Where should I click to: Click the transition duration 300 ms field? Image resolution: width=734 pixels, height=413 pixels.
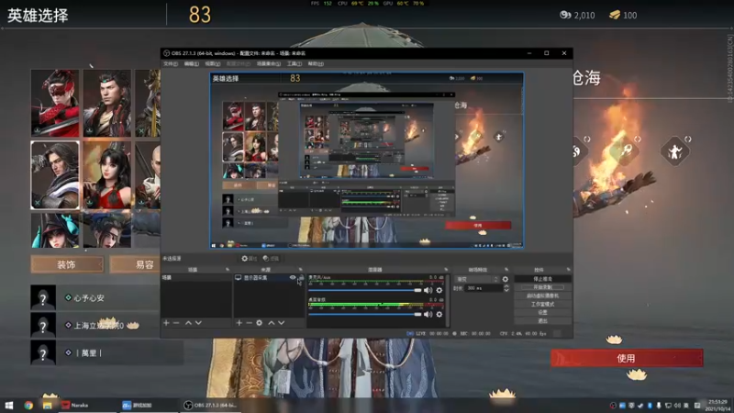coord(484,288)
